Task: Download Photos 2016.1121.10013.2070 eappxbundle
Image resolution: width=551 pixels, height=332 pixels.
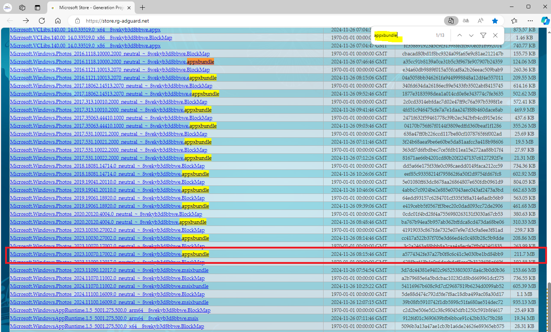Action: [113, 78]
